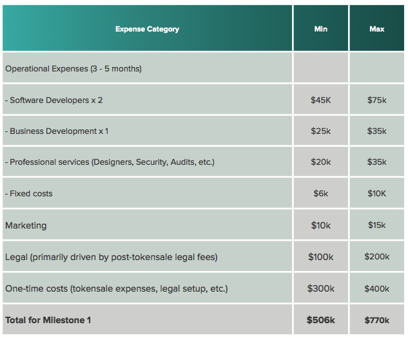Select the Legal post-tokensale fees label
This screenshot has height=338, width=408.
click(112, 257)
